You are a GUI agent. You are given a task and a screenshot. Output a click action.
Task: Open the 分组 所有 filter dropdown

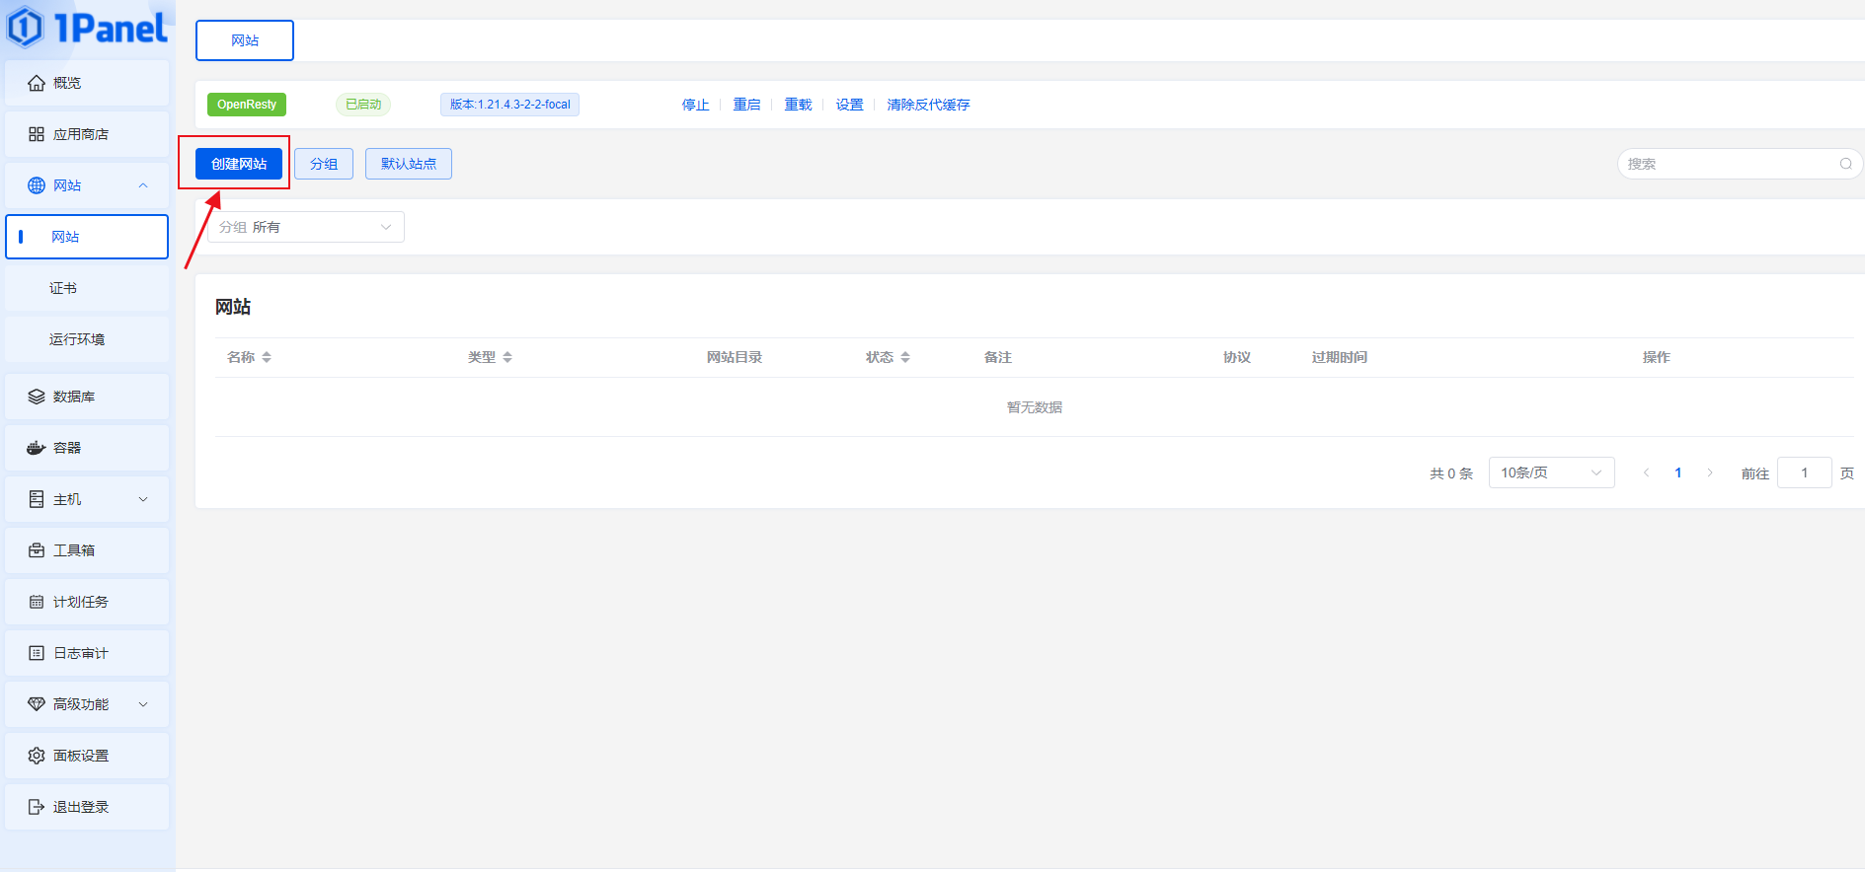coord(306,227)
